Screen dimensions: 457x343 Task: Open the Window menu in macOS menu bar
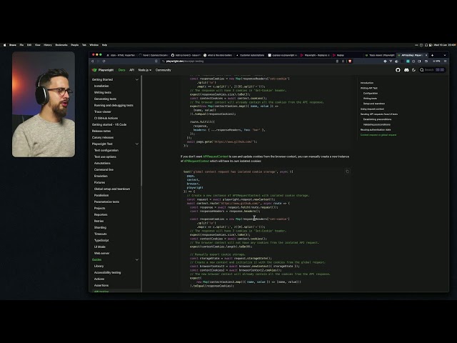[x=94, y=45]
